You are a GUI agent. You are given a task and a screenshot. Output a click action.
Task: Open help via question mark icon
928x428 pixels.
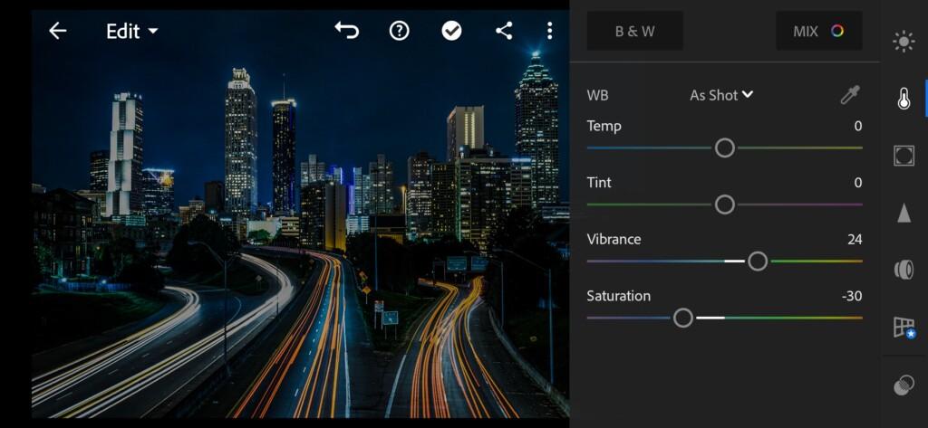point(400,31)
